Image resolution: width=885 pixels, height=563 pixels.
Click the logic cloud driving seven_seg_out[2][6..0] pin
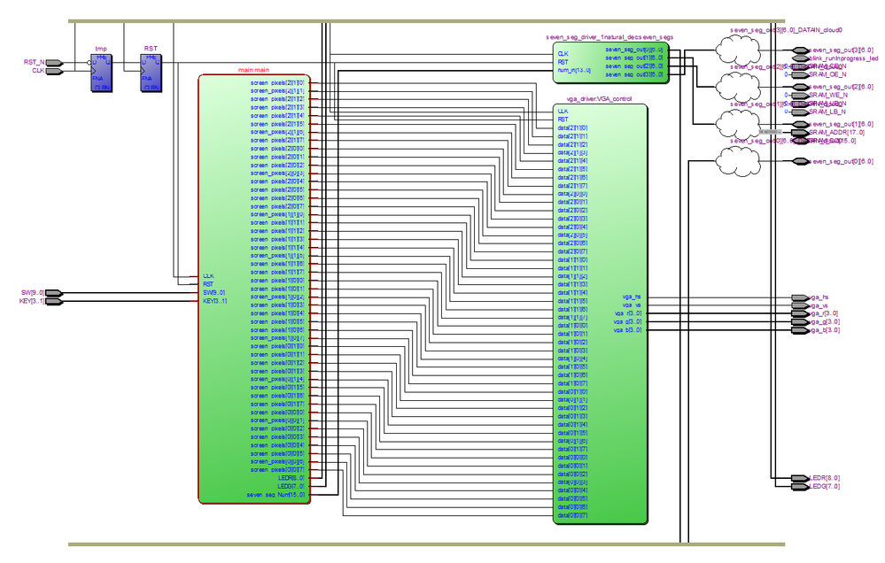pos(738,88)
